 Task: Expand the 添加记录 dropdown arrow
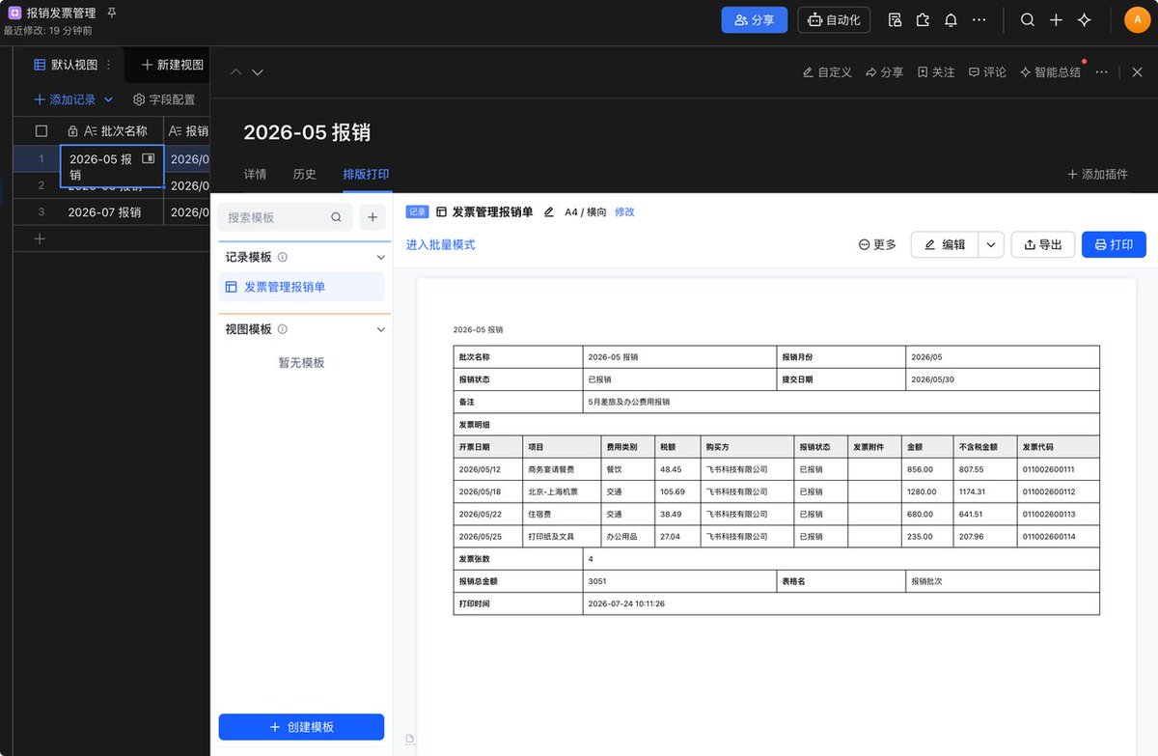pos(108,99)
